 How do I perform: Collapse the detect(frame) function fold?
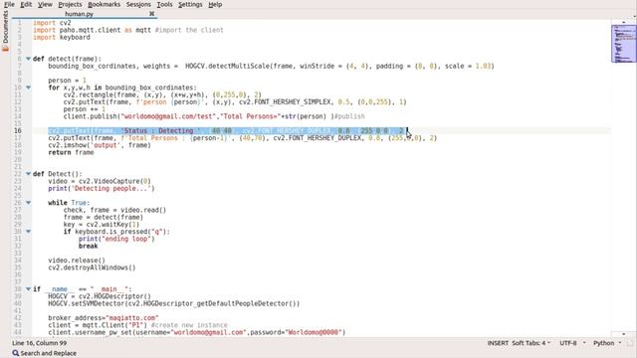29,59
